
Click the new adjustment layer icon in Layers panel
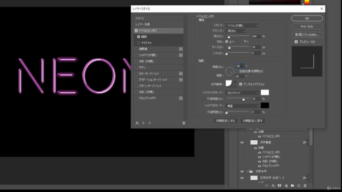tap(286, 186)
